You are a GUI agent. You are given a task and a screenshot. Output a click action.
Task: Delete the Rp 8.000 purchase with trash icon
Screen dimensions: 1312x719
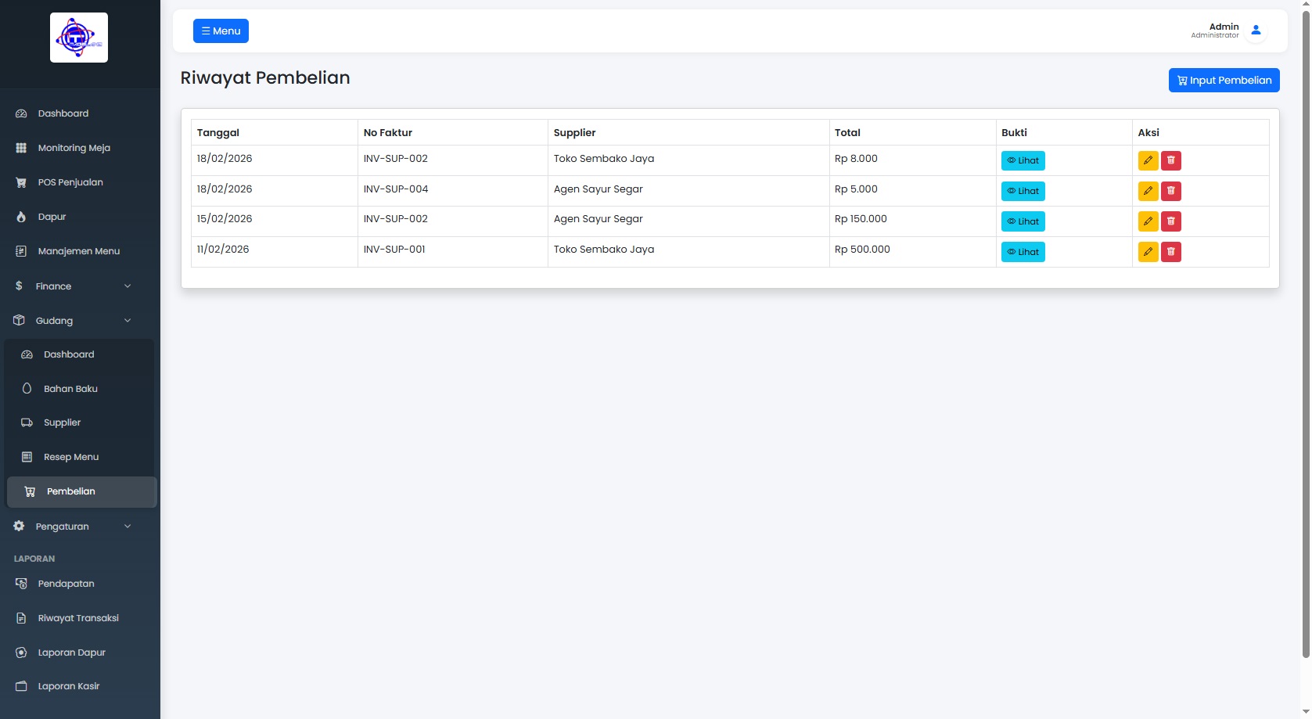tap(1170, 160)
